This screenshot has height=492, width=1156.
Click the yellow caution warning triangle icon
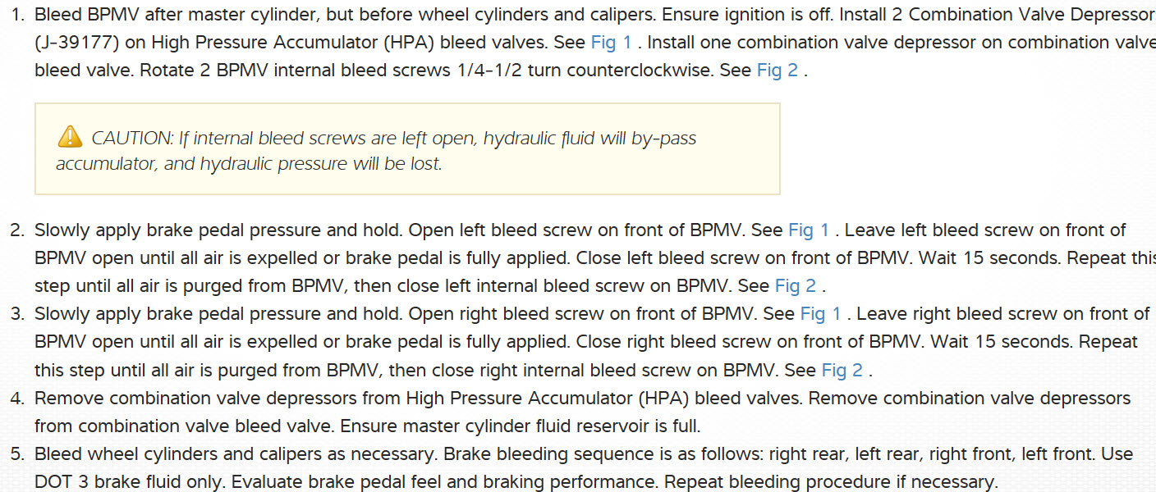(x=70, y=136)
